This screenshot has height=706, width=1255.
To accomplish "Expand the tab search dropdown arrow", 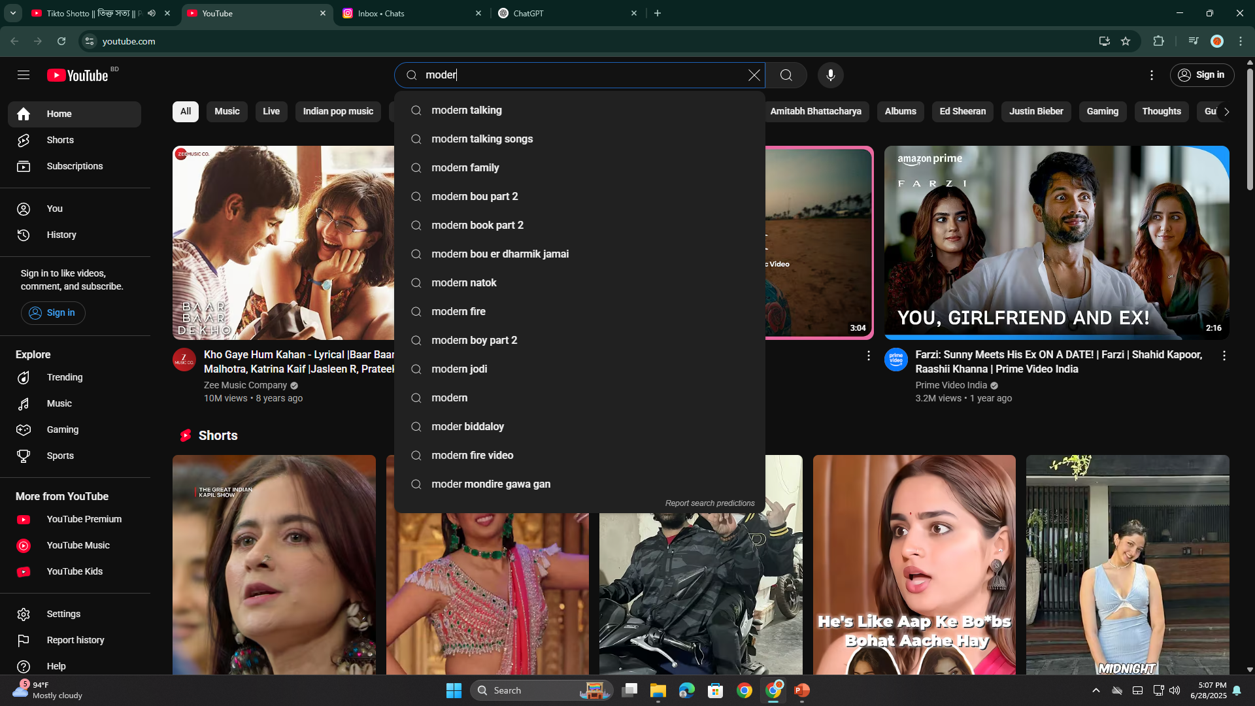I will click(12, 13).
